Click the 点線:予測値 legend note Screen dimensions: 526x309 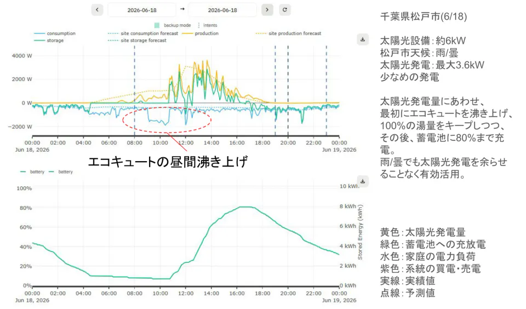tap(408, 293)
